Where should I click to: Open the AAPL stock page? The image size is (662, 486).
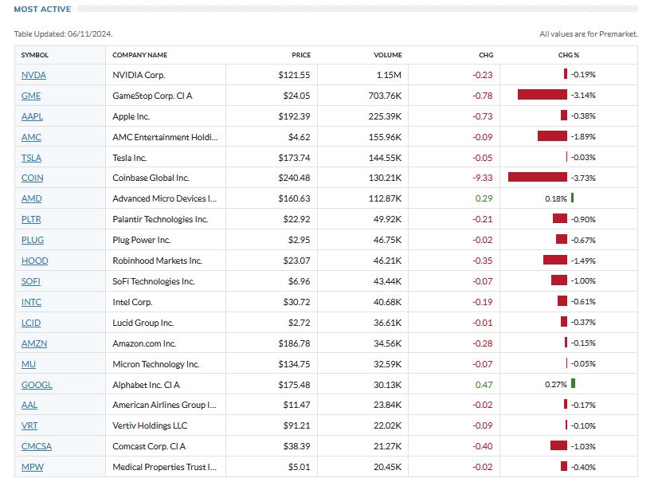32,116
